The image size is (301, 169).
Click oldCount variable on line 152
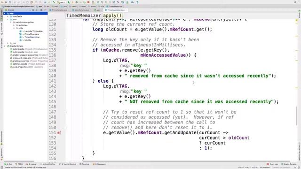click(239, 138)
